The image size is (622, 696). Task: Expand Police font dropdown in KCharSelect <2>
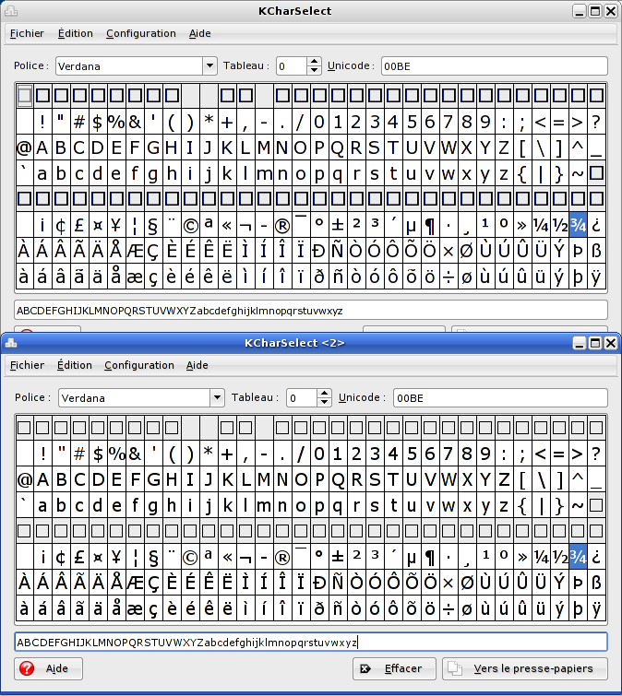coord(217,397)
